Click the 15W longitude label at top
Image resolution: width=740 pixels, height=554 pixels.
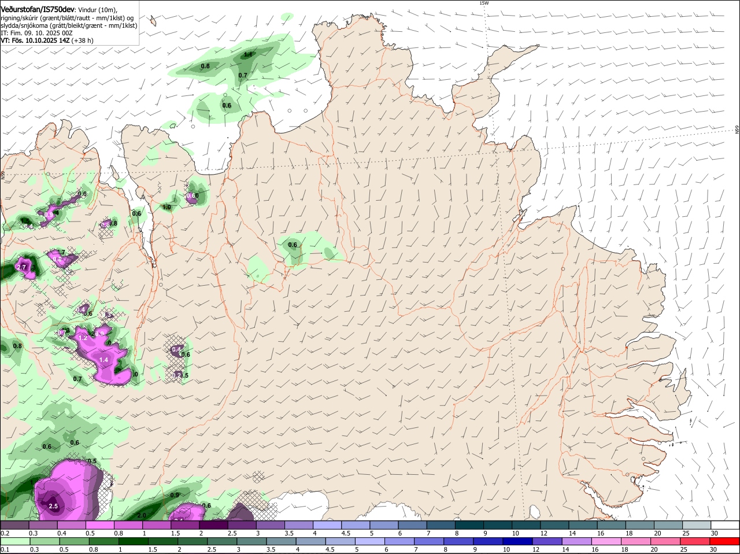coord(484,3)
